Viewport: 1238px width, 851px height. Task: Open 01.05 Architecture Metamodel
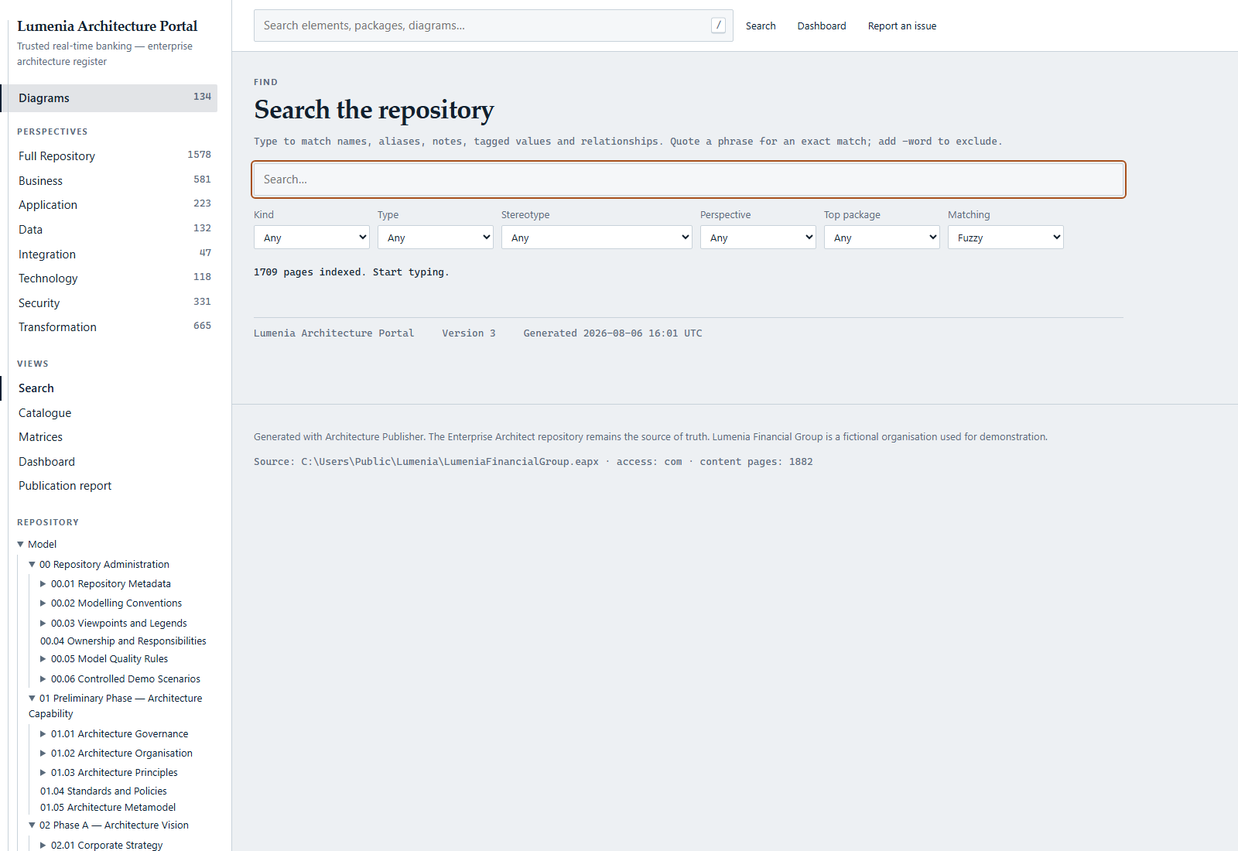click(x=108, y=808)
